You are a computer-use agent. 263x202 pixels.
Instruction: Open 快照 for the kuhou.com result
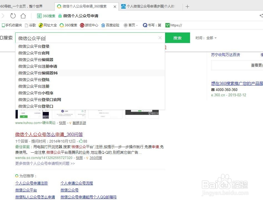click(x=62, y=123)
